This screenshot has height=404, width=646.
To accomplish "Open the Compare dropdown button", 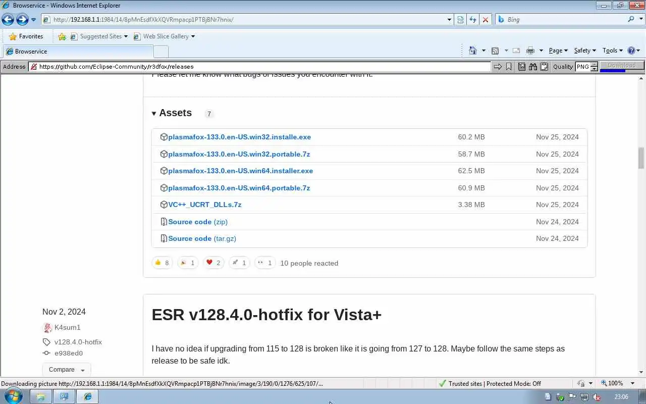I will click(67, 369).
